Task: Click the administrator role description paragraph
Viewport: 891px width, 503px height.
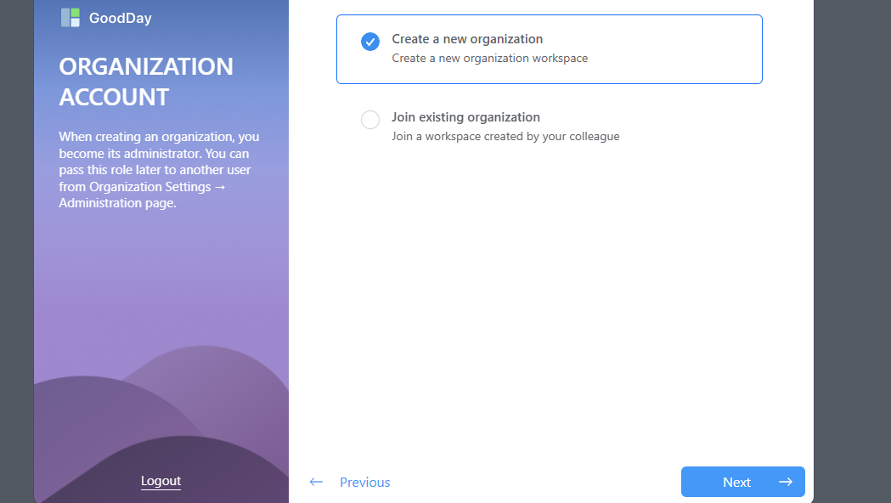Action: 160,170
